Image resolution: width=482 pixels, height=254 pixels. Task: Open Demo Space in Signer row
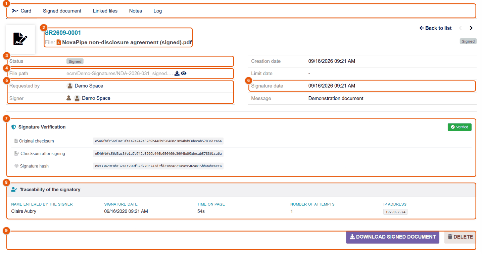point(96,98)
